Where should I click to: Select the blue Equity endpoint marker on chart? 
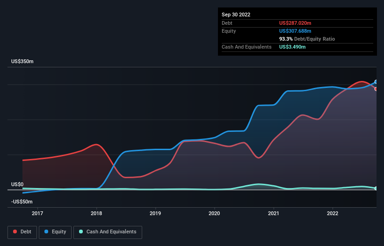click(x=376, y=82)
